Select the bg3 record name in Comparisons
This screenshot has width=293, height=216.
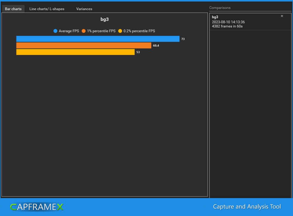click(x=215, y=17)
